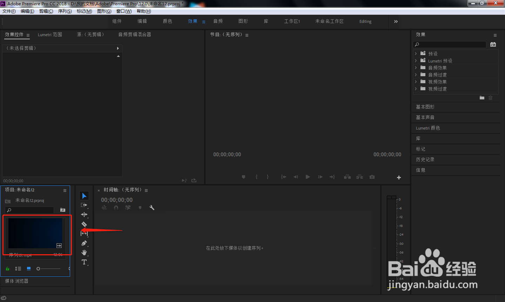The width and height of the screenshot is (505, 302).
Task: Select the Pen tool
Action: 84,243
